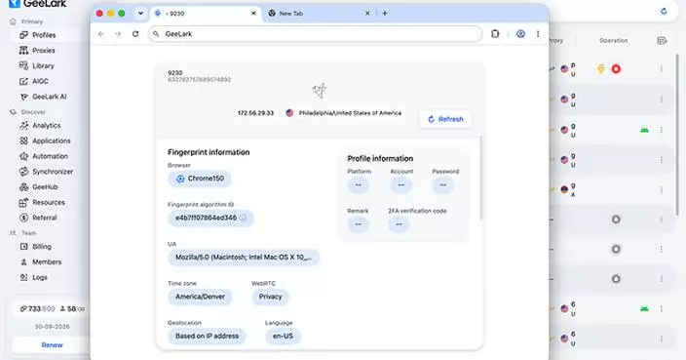Click the 2FA verification code placeholder
The height and width of the screenshot is (360, 686).
tap(399, 224)
